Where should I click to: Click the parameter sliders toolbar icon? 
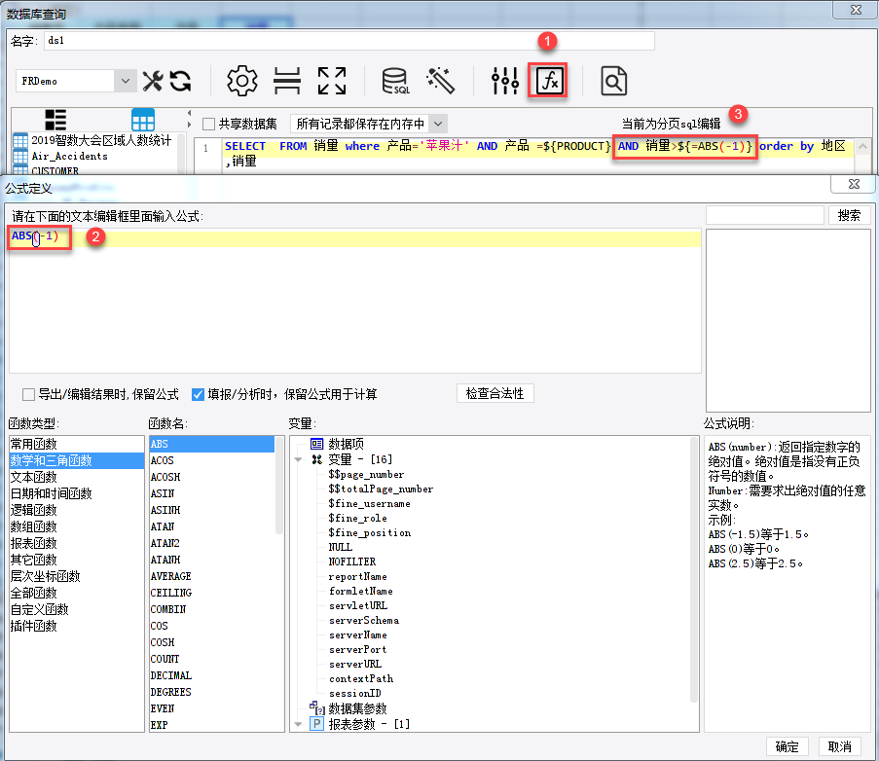[x=504, y=81]
